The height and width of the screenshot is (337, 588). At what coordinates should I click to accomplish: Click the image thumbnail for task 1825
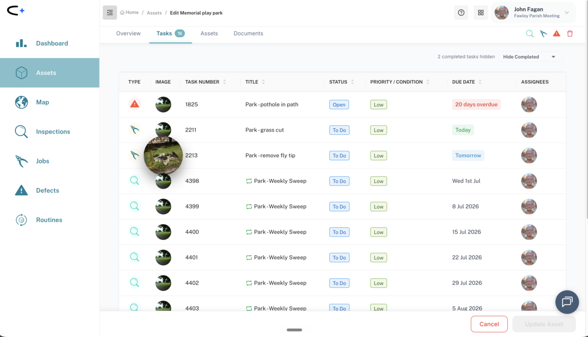163,104
